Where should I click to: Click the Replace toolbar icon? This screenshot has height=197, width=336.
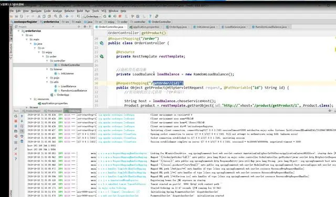[x=61, y=16]
